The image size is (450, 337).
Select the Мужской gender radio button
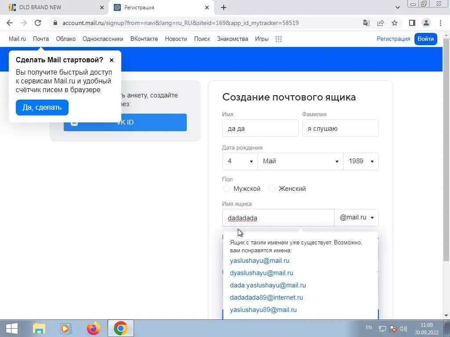click(226, 189)
